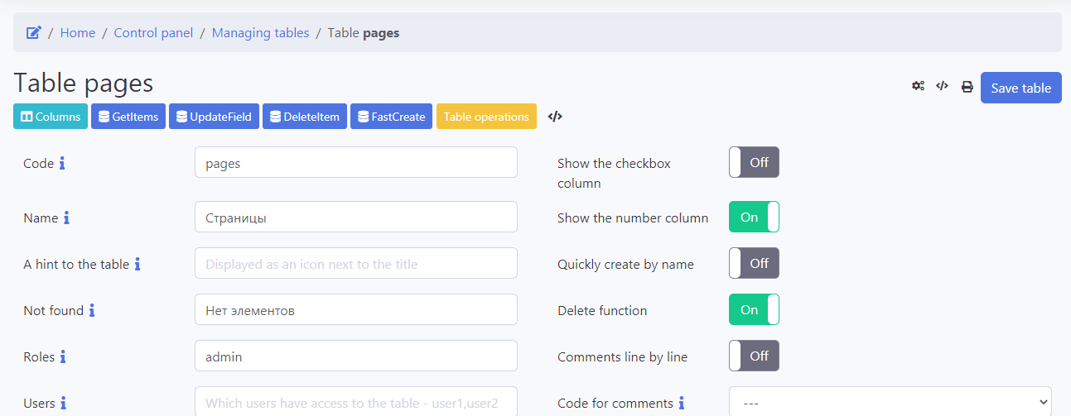Open the Columns tab
The image size is (1071, 416).
pyautogui.click(x=51, y=117)
